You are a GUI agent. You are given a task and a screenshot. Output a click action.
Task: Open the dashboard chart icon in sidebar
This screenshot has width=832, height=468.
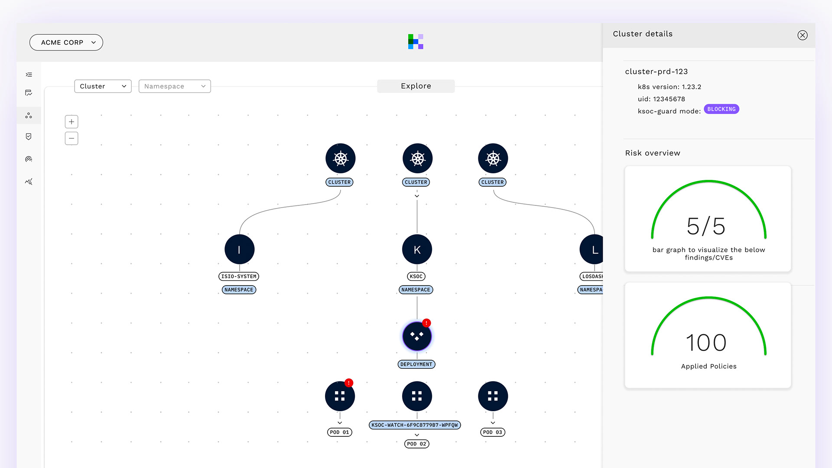(x=29, y=93)
